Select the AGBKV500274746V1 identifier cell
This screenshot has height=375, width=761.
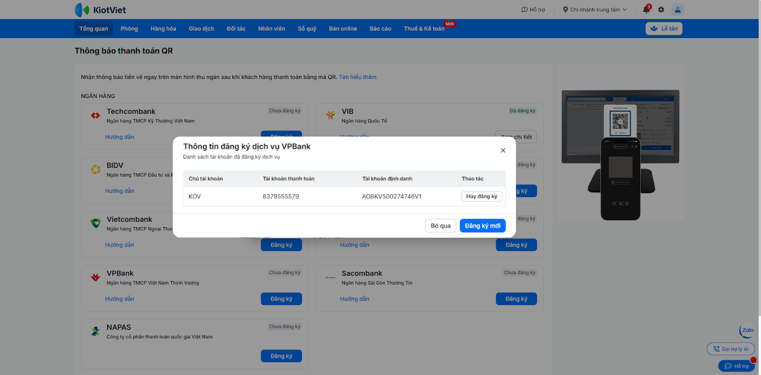pos(392,197)
